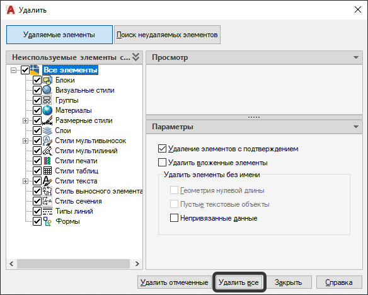Image resolution: width=368 pixels, height=295 pixels.
Task: Click the tree's horizontal scrollbar right arrow
Action: point(137,263)
